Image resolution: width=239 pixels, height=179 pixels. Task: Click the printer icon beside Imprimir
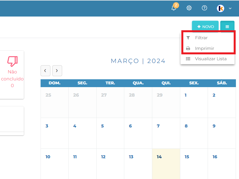click(x=188, y=48)
